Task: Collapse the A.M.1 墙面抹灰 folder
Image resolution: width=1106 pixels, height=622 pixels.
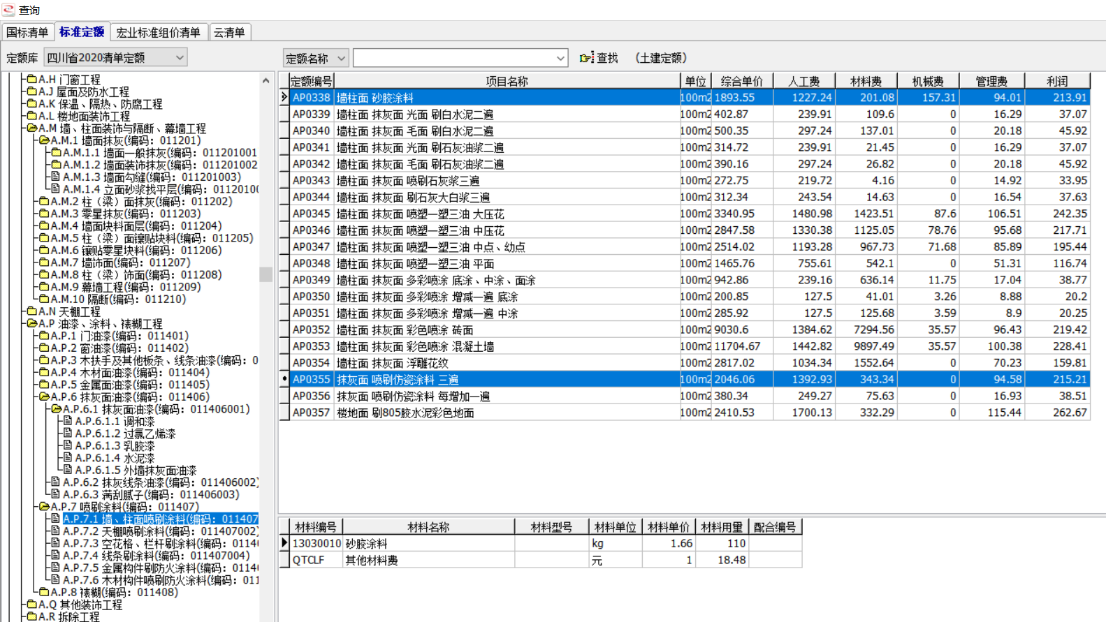Action: tap(44, 140)
